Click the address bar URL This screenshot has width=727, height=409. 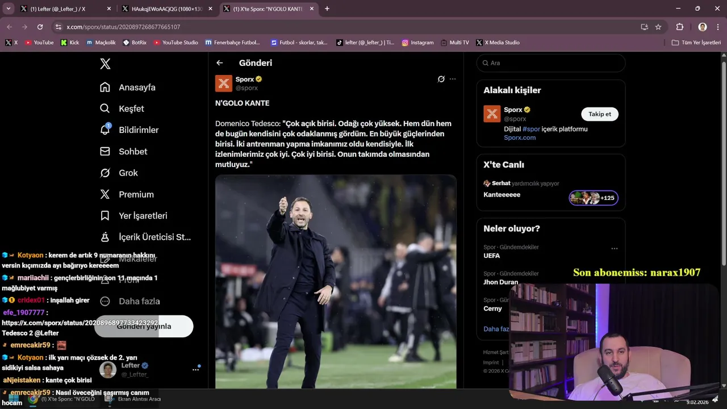[123, 27]
